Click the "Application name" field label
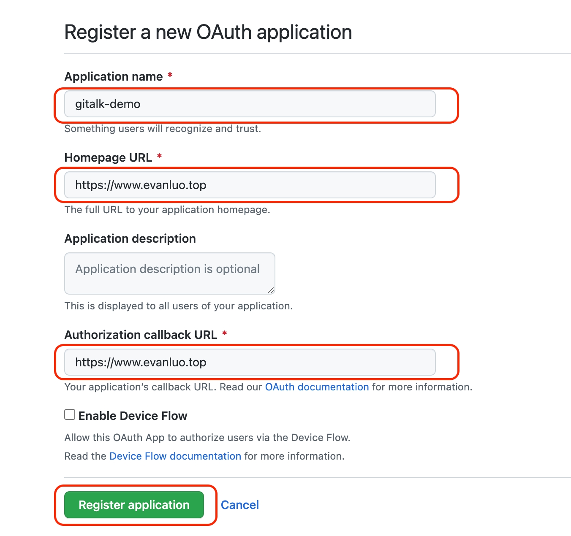571x536 pixels. click(x=114, y=77)
